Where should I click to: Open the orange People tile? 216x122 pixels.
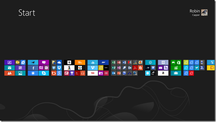[9, 73]
